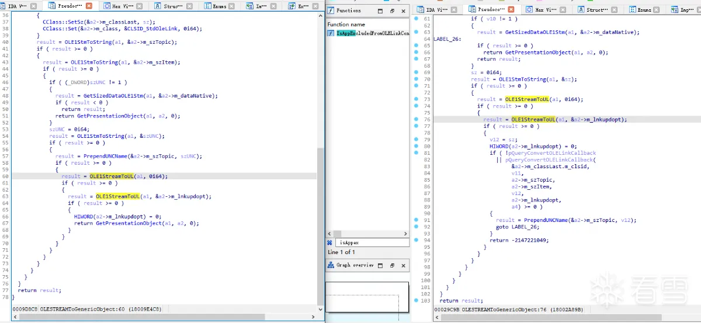Close the Graph overview panel
Screen dimensions: 701x323
click(403, 266)
